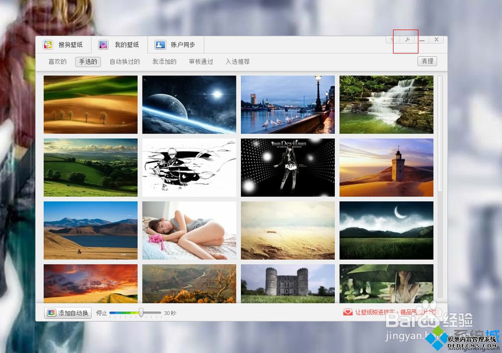Select the stone castle wallpaper

click(288, 284)
